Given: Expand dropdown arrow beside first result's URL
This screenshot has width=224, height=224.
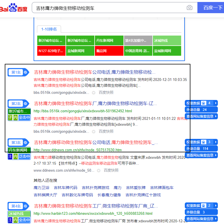Looking at the screenshot, I should (x=94, y=93).
